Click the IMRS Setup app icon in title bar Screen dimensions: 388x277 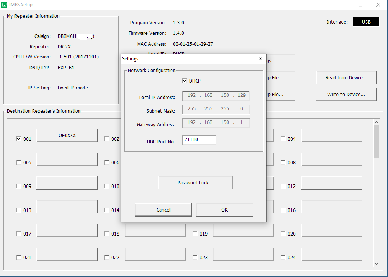coord(4,5)
